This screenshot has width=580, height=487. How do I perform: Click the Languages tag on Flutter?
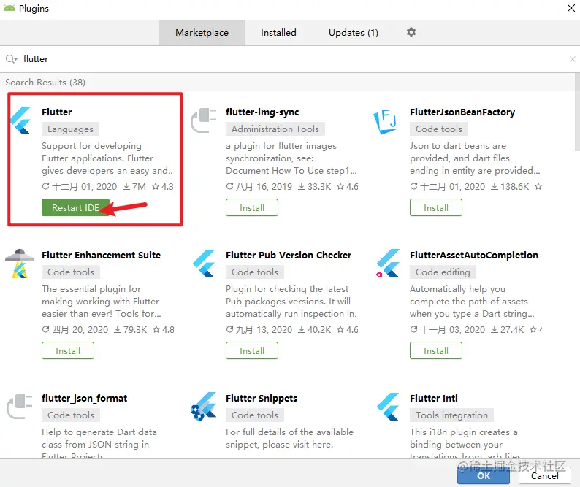[x=70, y=129]
